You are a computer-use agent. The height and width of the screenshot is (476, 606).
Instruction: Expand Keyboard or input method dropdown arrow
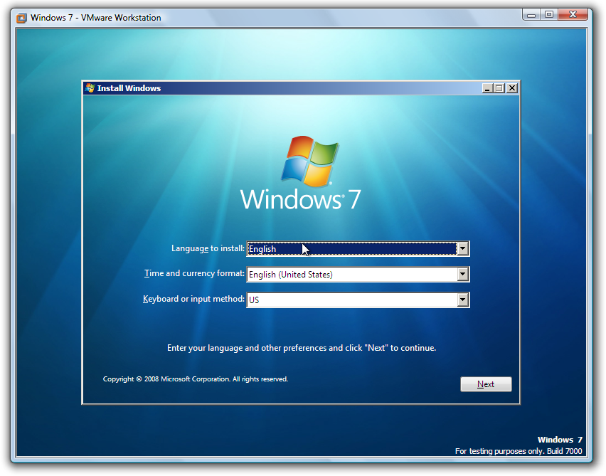(x=463, y=300)
